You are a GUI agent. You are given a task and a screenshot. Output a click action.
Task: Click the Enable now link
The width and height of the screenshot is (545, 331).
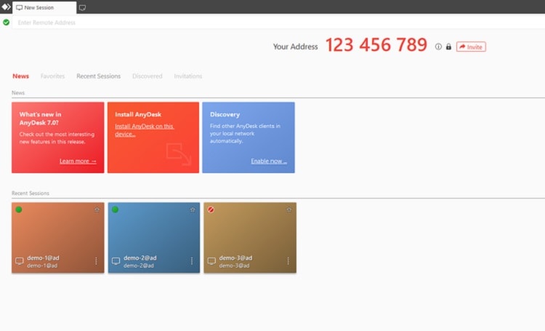(269, 161)
